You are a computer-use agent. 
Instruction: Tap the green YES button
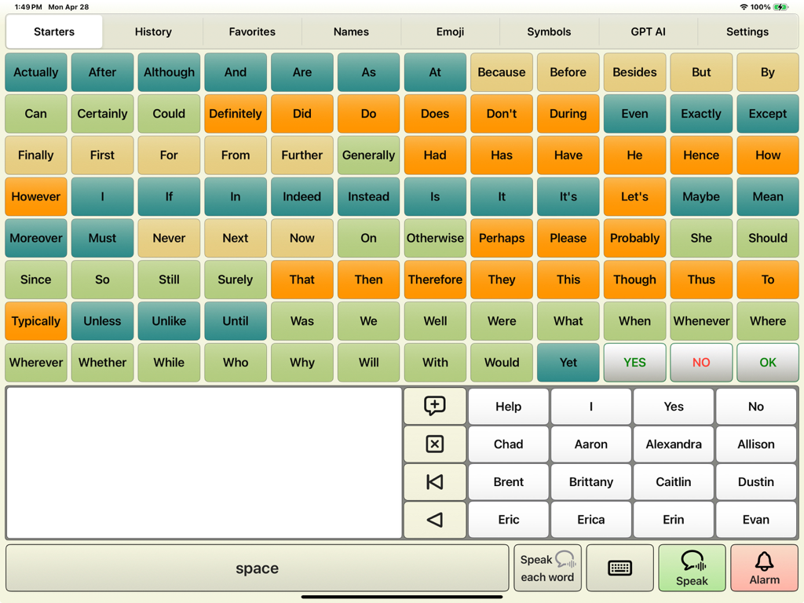point(634,362)
